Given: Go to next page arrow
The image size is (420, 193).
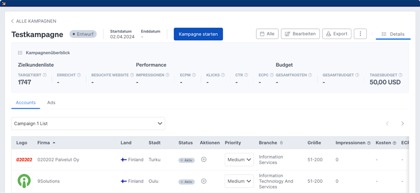Looking at the screenshot, I should (402, 124).
